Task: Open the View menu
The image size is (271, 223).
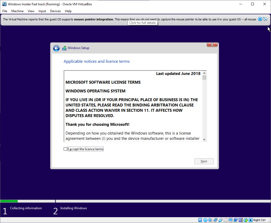Action: click(x=31, y=11)
